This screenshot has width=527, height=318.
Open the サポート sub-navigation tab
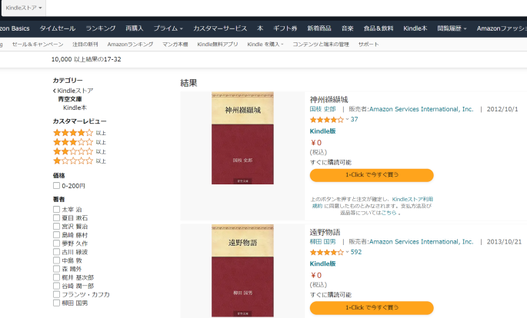point(369,45)
